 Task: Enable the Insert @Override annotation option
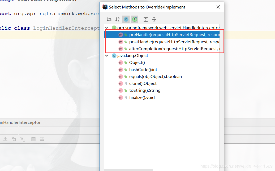(x=134, y=19)
